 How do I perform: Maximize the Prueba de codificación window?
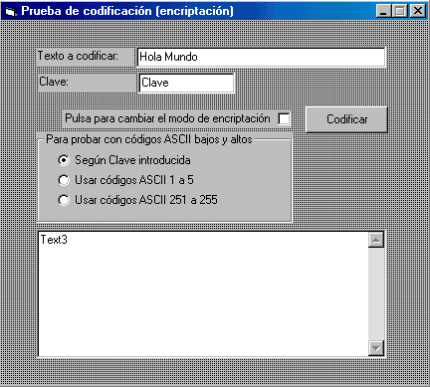click(x=400, y=11)
